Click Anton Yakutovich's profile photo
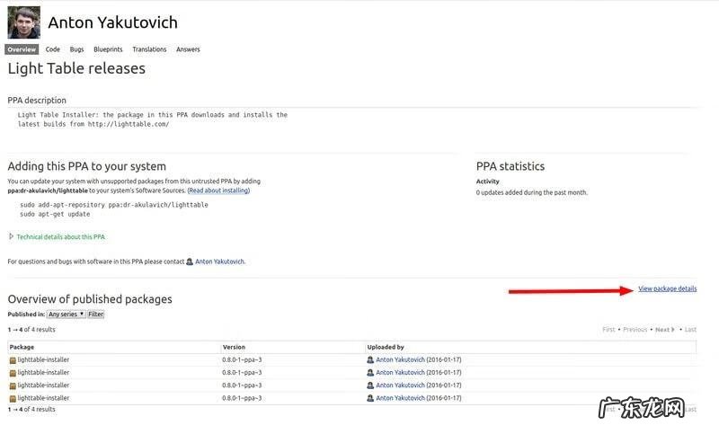The width and height of the screenshot is (719, 434). pos(23,22)
